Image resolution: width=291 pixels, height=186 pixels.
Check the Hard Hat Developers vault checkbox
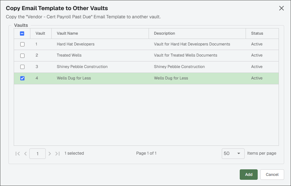[x=22, y=44]
